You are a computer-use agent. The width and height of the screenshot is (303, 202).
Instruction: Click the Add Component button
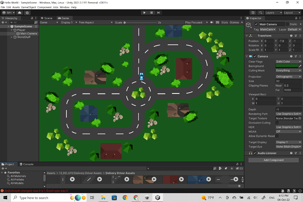(274, 160)
